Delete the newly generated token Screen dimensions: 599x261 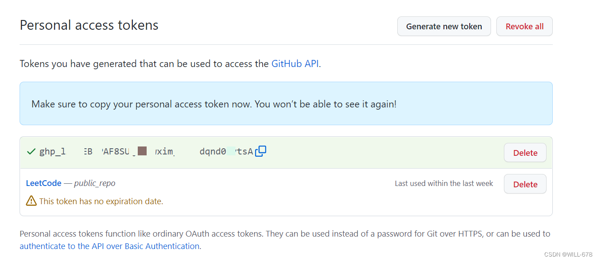tap(525, 152)
